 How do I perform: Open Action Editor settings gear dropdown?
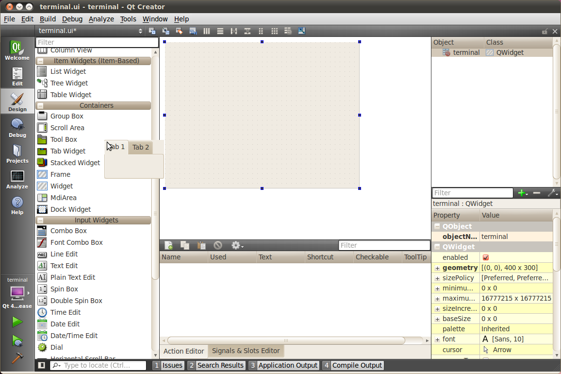(237, 245)
